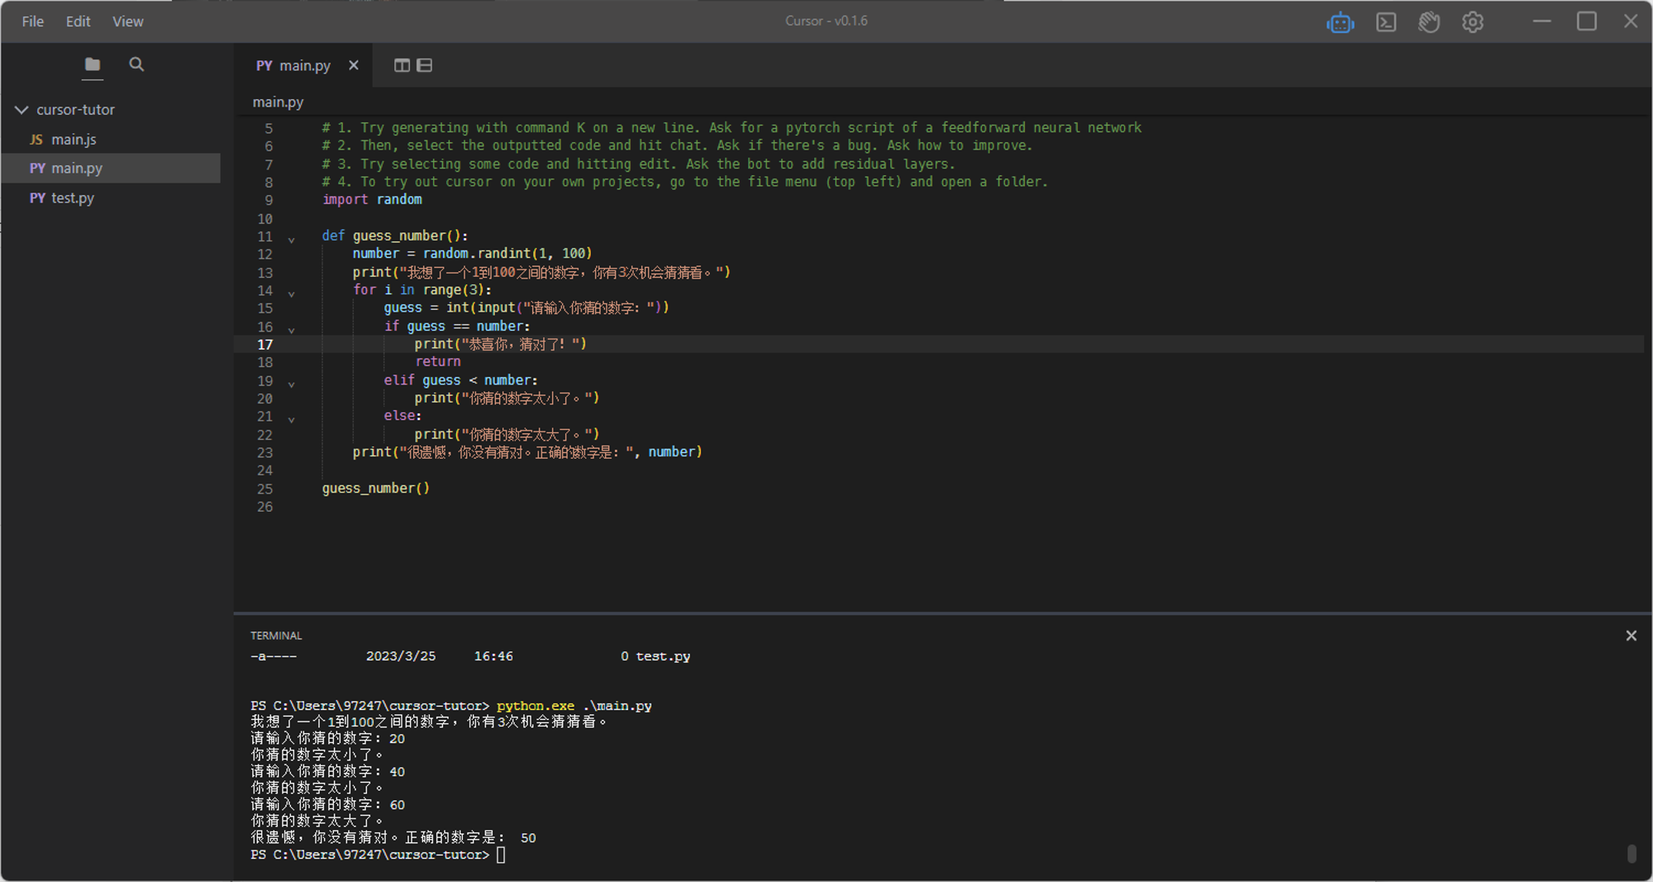The image size is (1653, 882).
Task: Fold the if block at line 16
Action: [x=291, y=330]
